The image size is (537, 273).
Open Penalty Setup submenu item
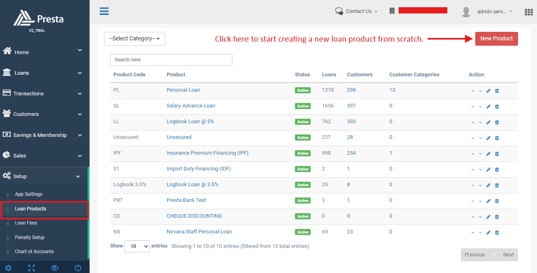(30, 237)
